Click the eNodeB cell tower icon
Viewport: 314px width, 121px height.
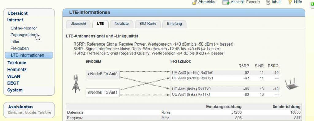pos(76,83)
